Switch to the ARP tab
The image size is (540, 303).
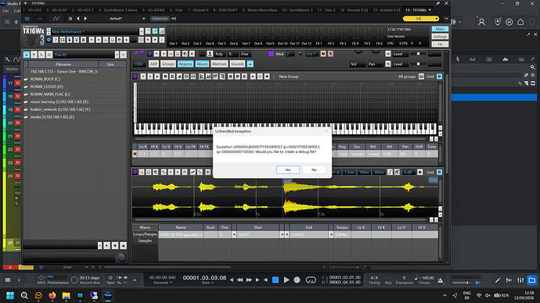pos(153,64)
